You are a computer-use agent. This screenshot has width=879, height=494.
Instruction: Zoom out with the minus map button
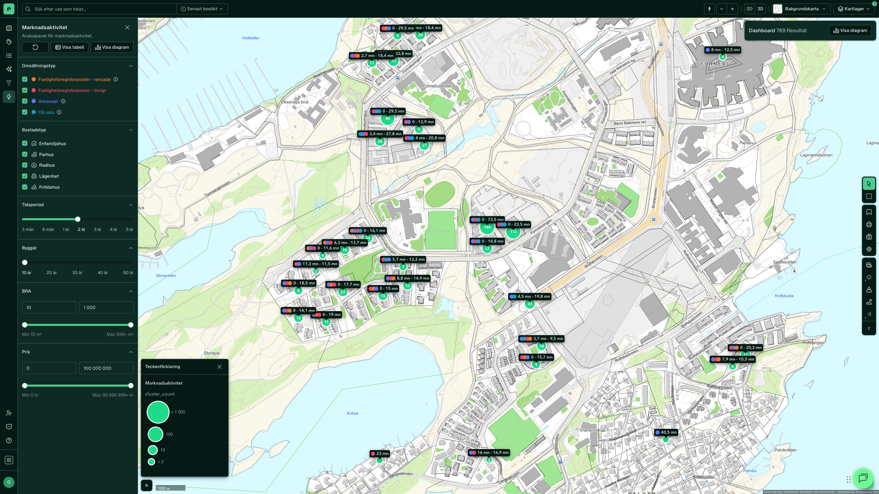pos(722,9)
